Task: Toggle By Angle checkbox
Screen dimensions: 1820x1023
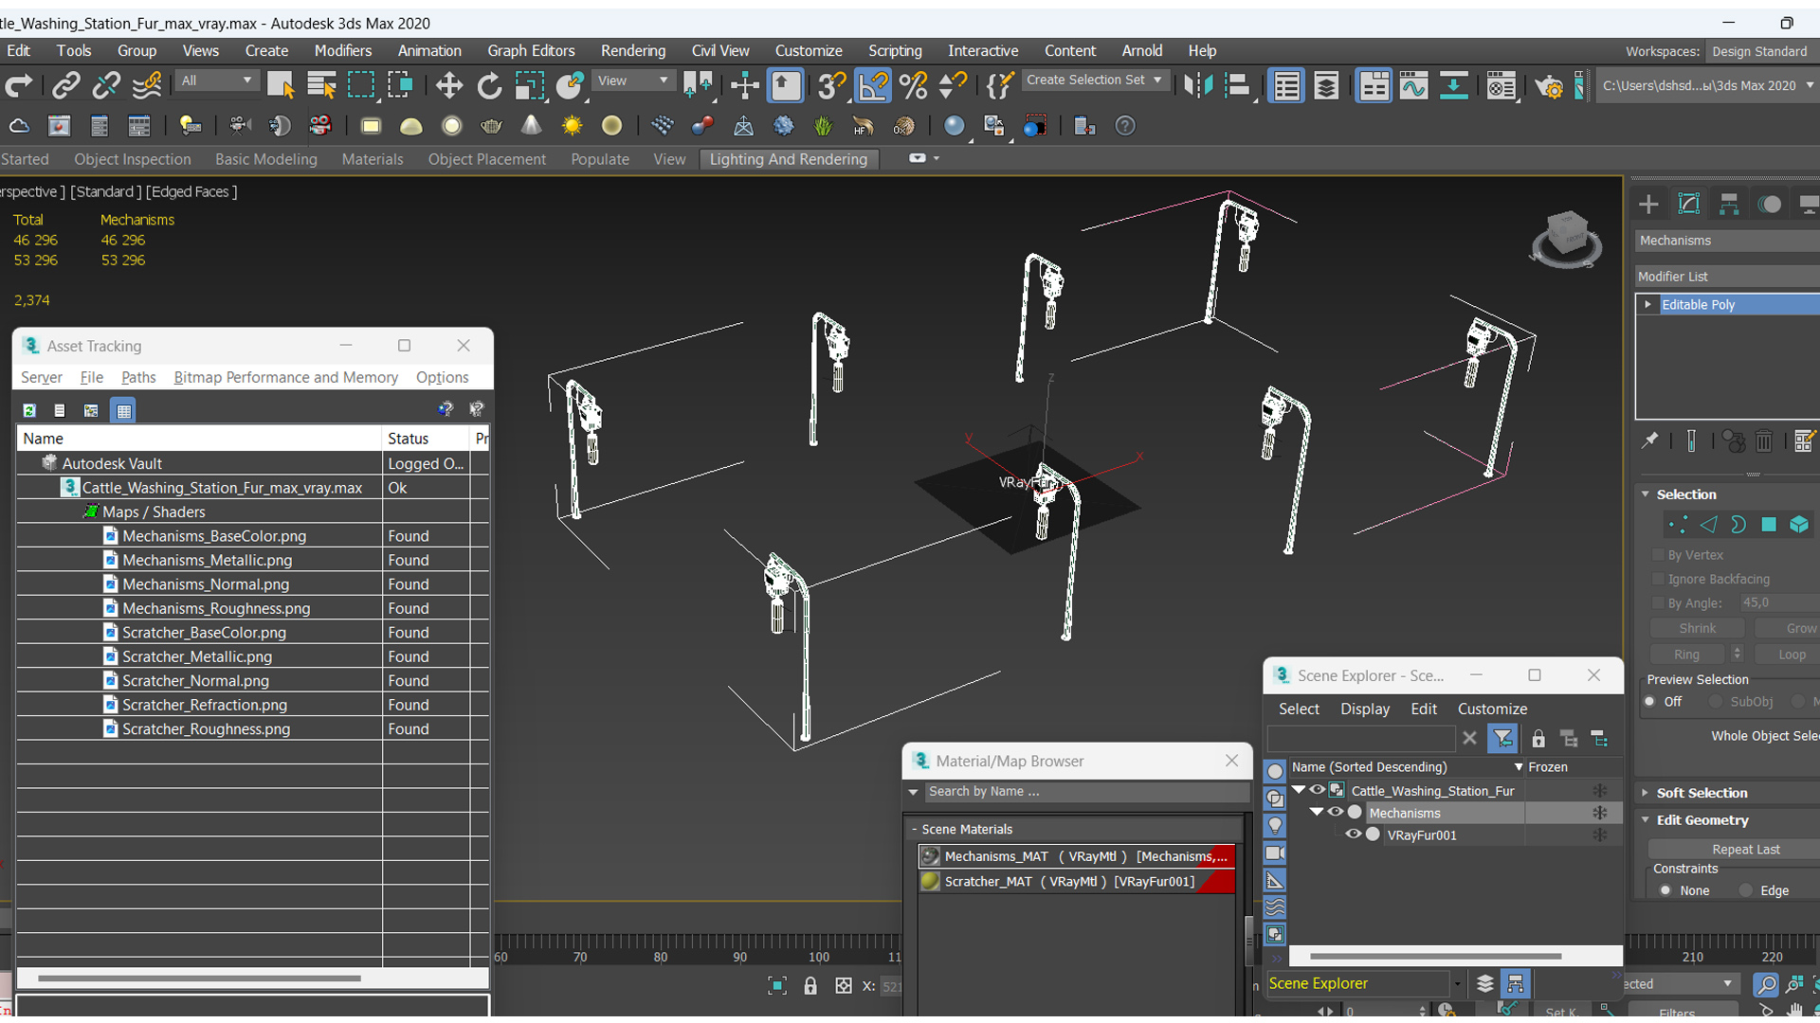Action: pyautogui.click(x=1659, y=602)
